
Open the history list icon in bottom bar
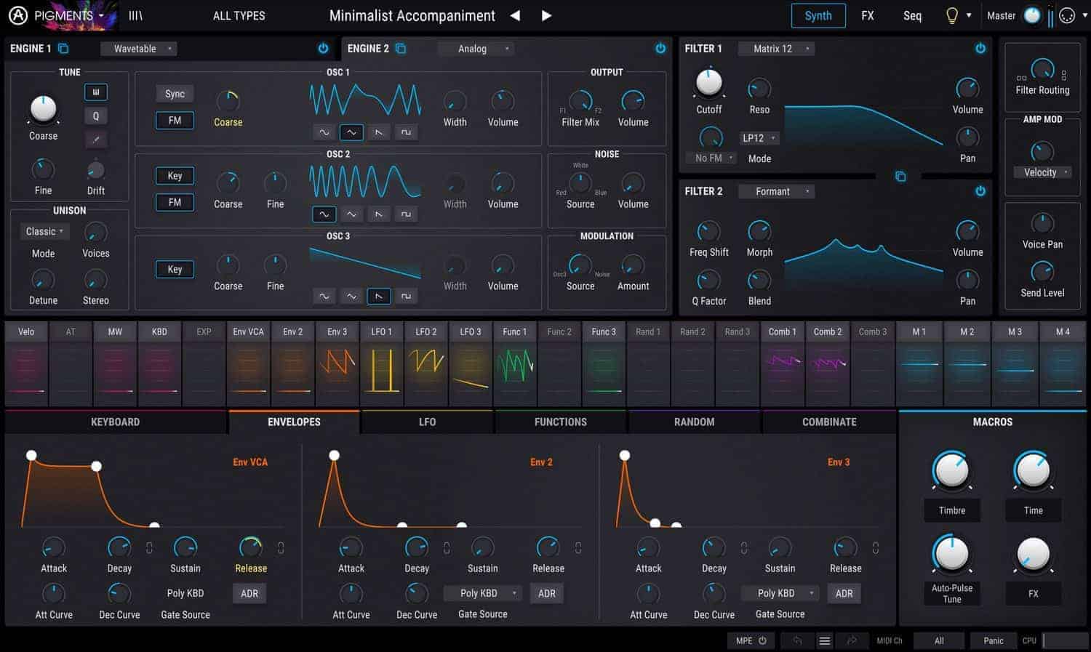[x=824, y=640]
